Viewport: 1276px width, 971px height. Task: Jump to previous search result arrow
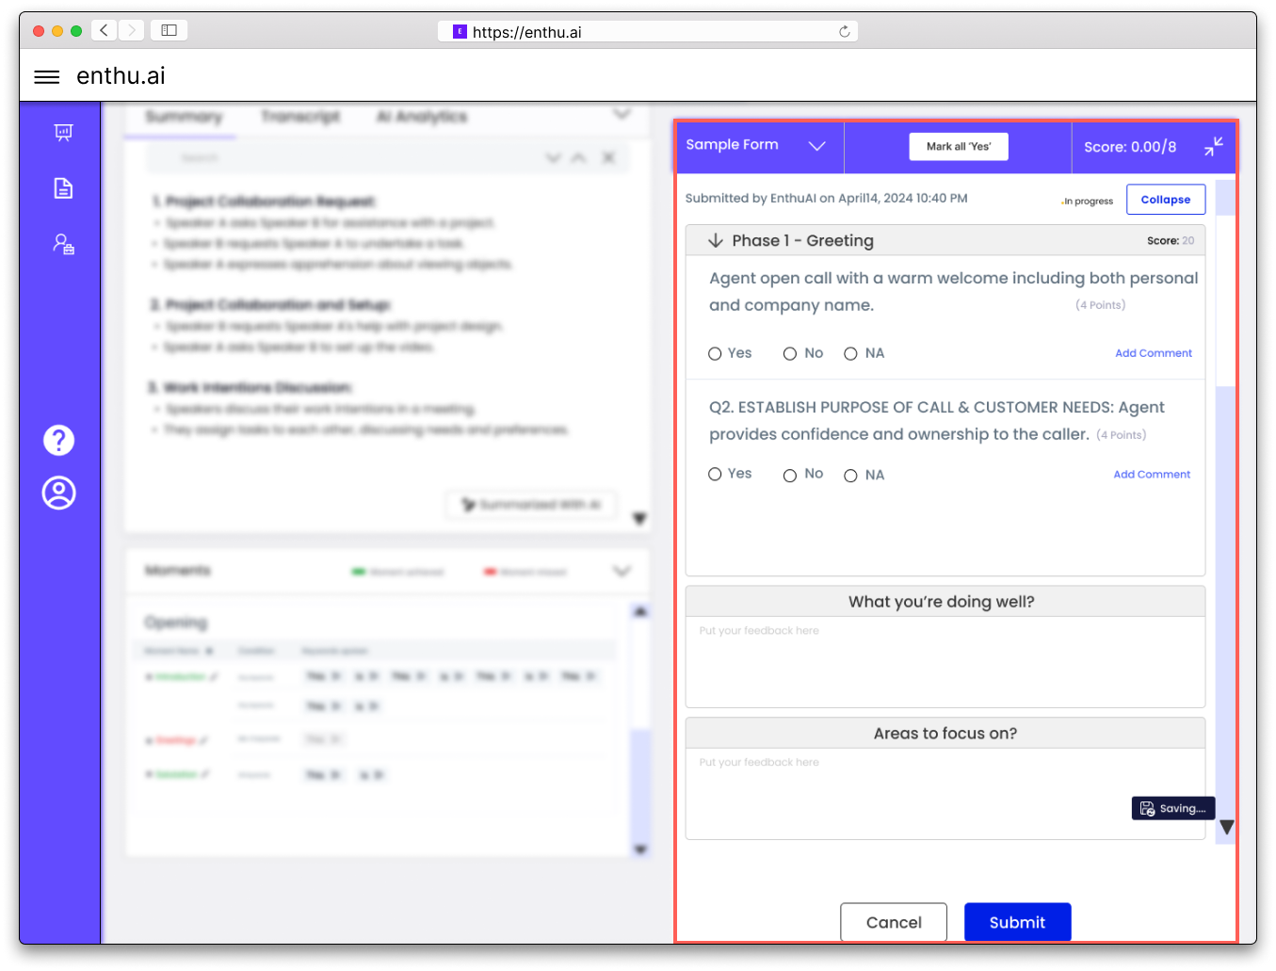click(x=578, y=157)
